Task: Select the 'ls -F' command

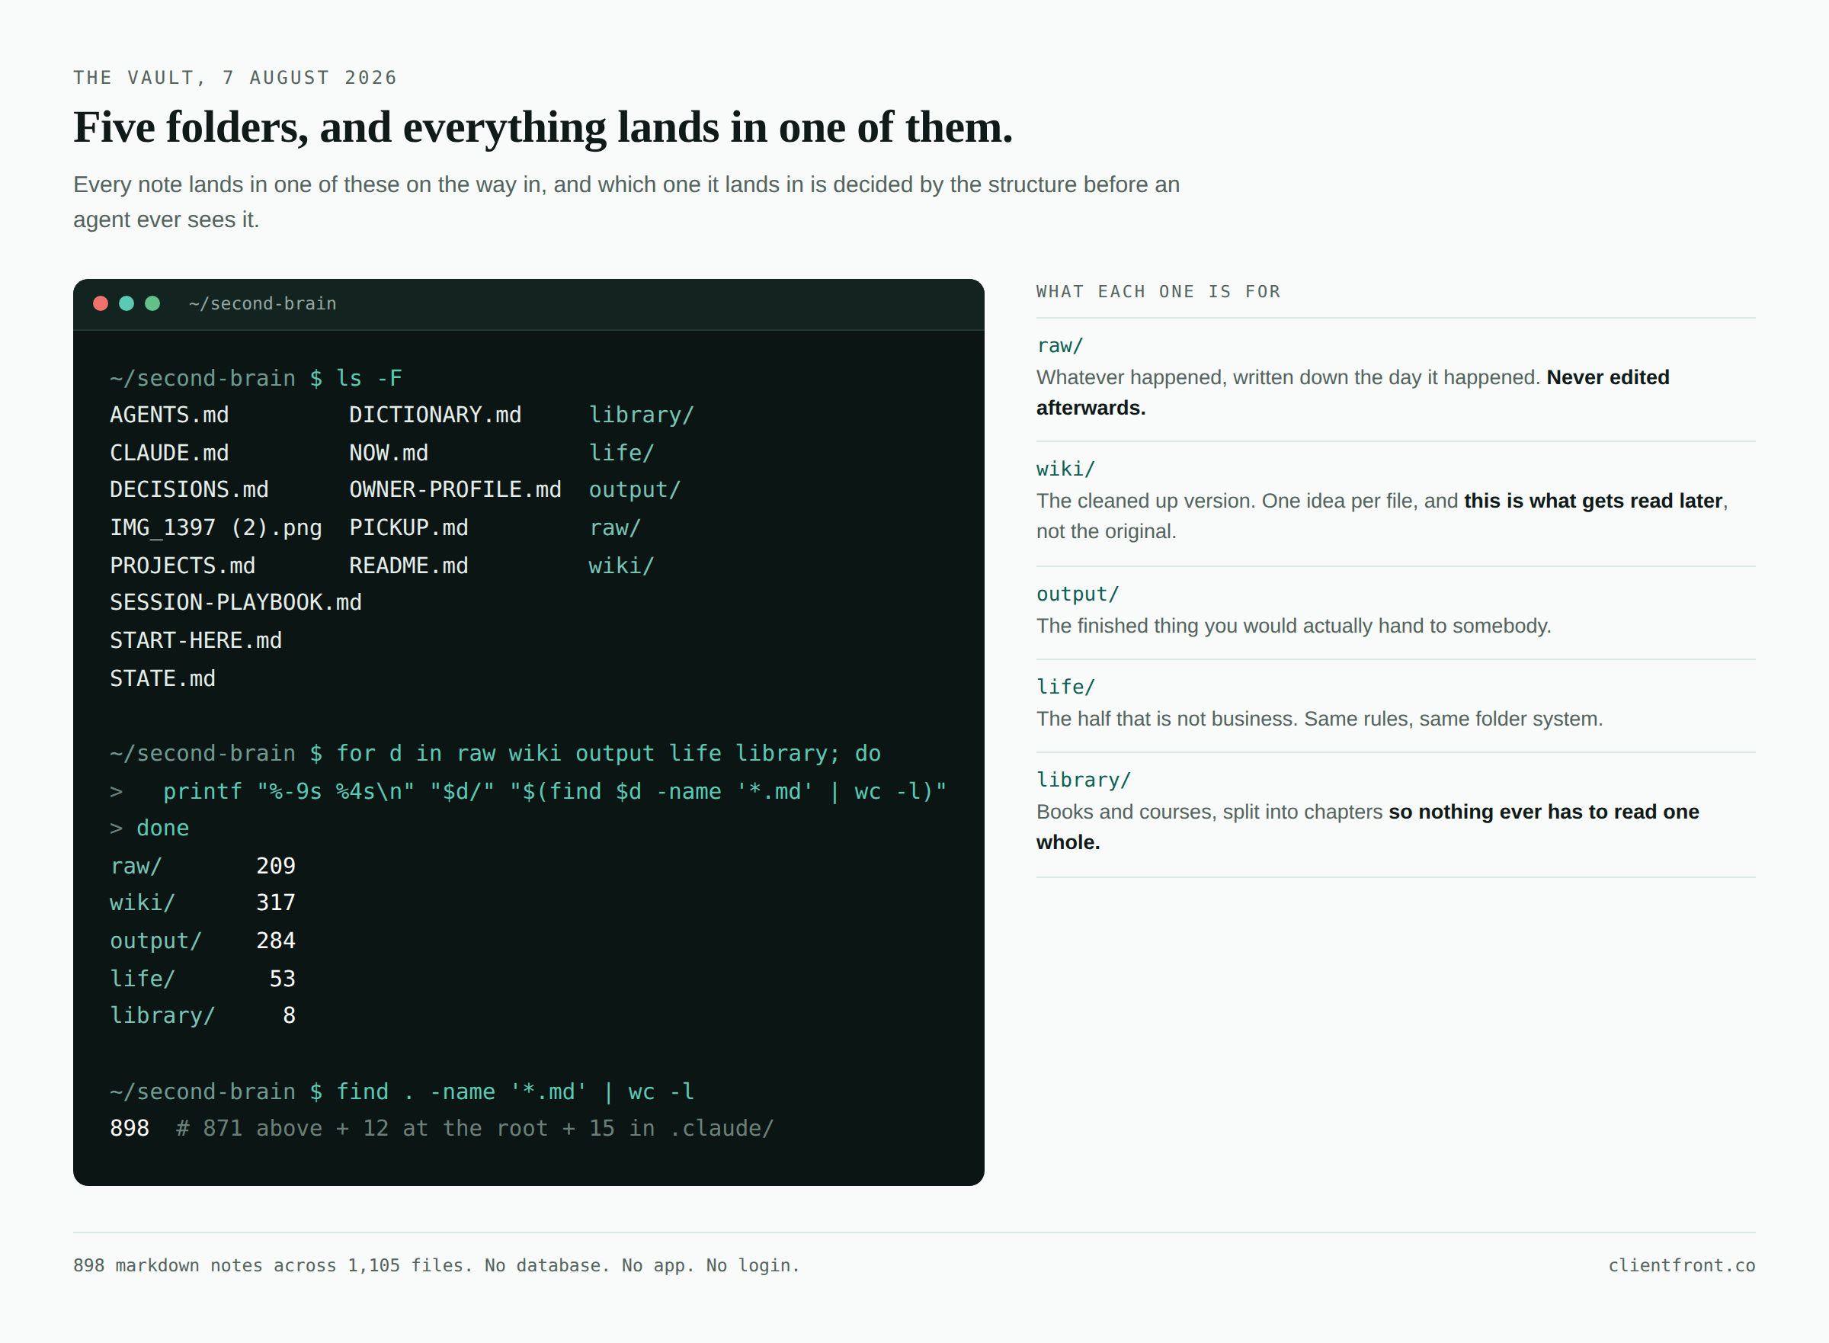Action: coord(369,378)
